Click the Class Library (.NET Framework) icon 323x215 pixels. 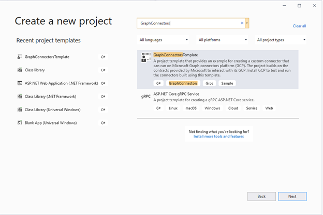click(x=20, y=96)
